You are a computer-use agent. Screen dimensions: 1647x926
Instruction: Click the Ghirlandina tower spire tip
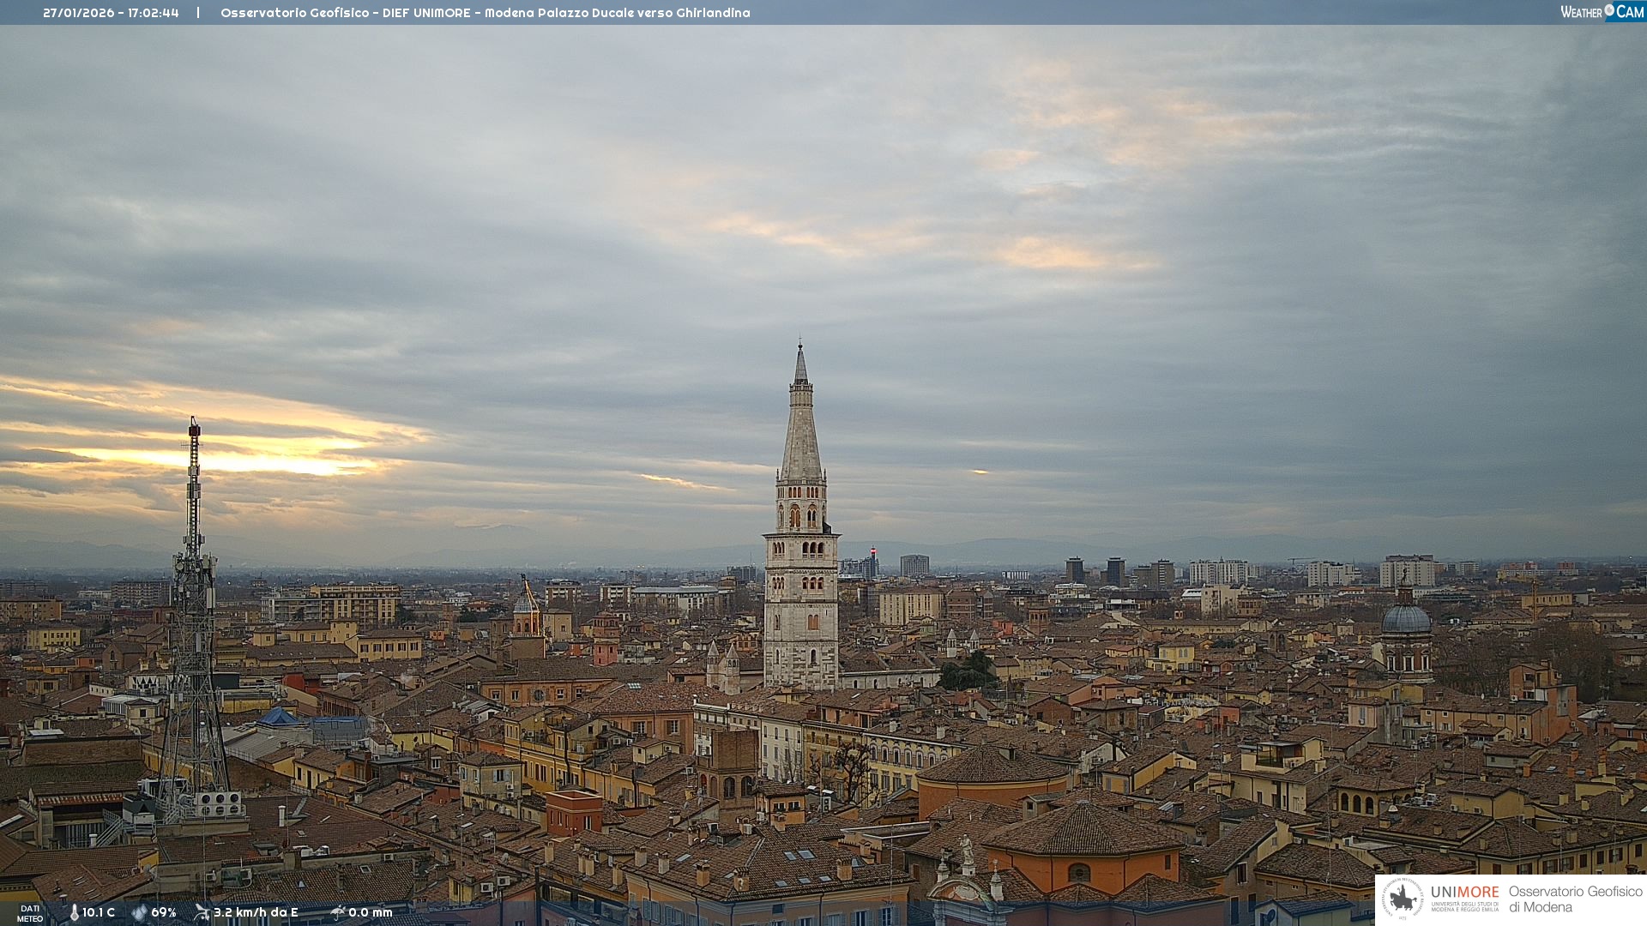pos(800,345)
